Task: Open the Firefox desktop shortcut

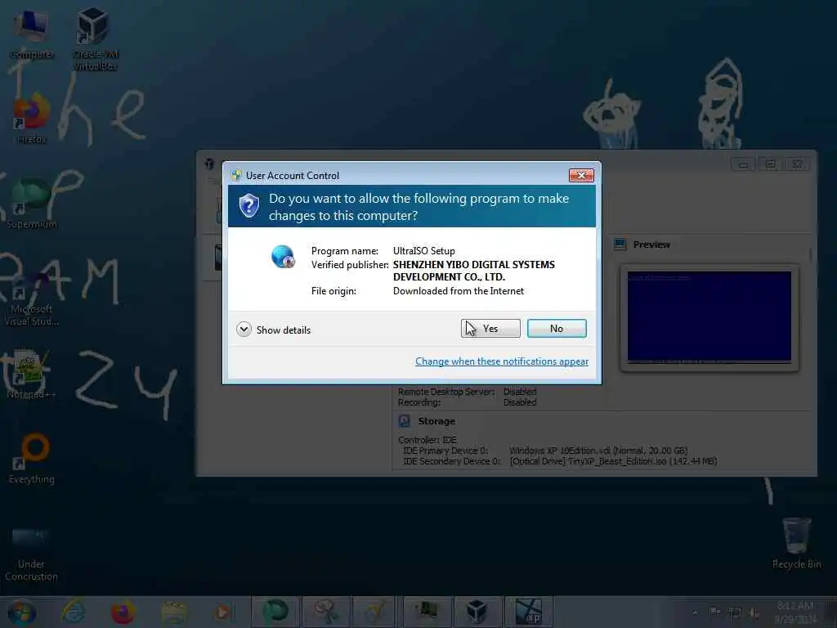Action: point(32,119)
